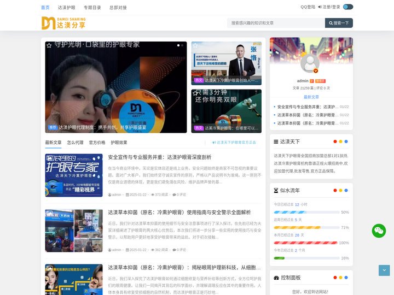Click the blue scroll-down chevron button
The width and height of the screenshot is (394, 295).
pyautogui.click(x=384, y=270)
